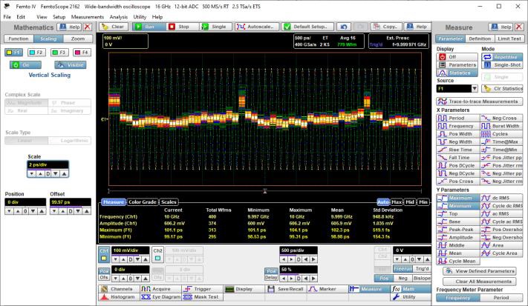Select the F3 function selector

pos(61,53)
